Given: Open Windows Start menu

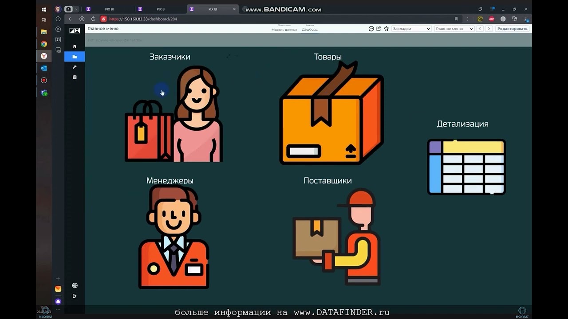Looking at the screenshot, I should pyautogui.click(x=44, y=9).
